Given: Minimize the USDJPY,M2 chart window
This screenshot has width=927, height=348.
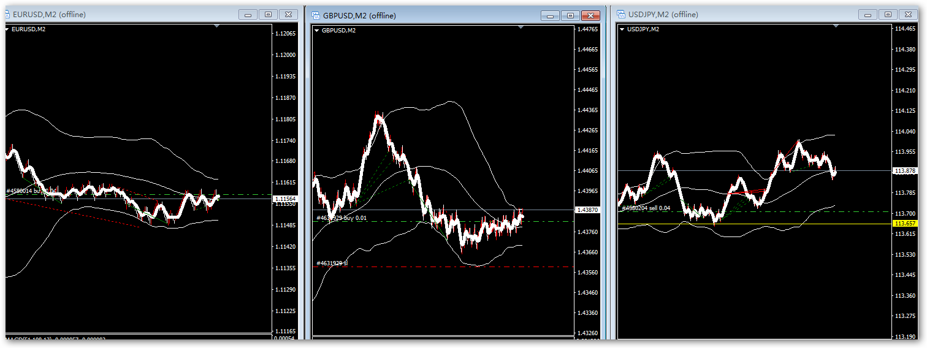Looking at the screenshot, I should pos(868,14).
